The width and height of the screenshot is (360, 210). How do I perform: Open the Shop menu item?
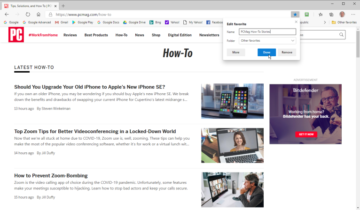click(156, 35)
